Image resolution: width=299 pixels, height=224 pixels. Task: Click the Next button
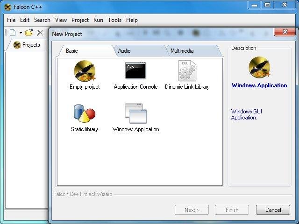pos(192,210)
